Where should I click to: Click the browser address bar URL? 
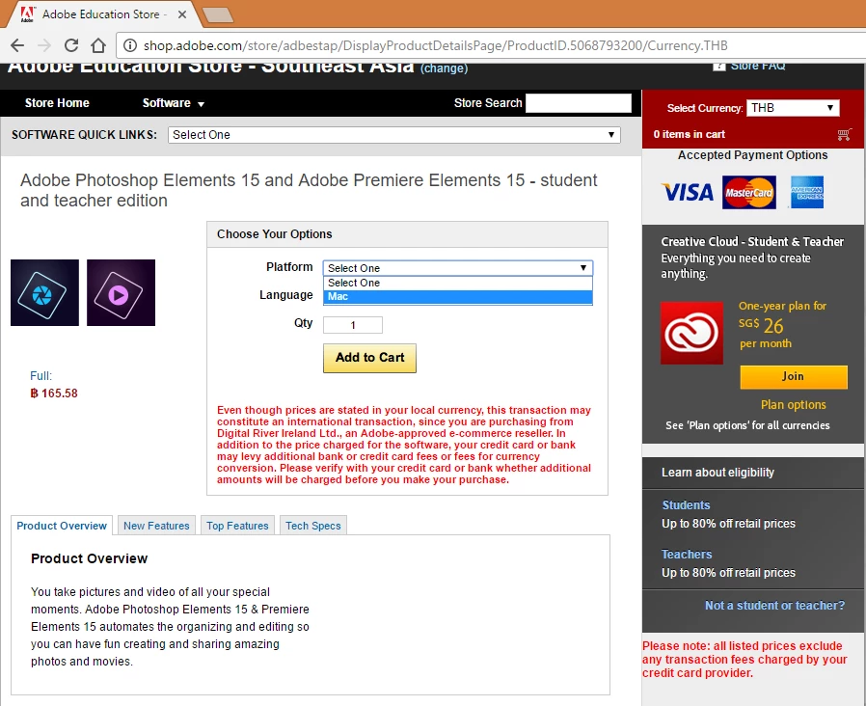point(435,45)
